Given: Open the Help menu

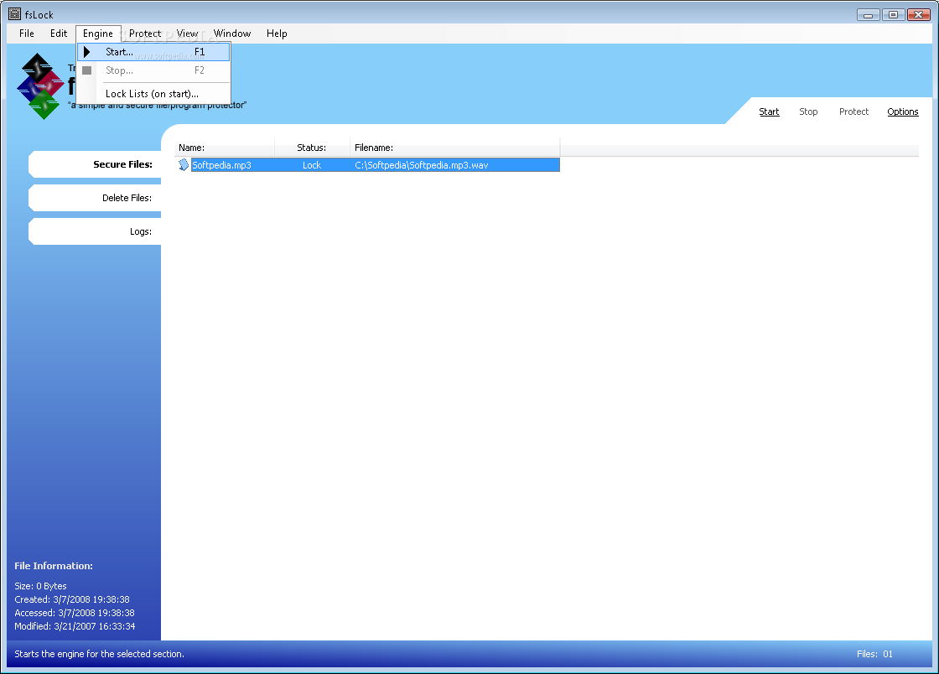Looking at the screenshot, I should tap(277, 34).
